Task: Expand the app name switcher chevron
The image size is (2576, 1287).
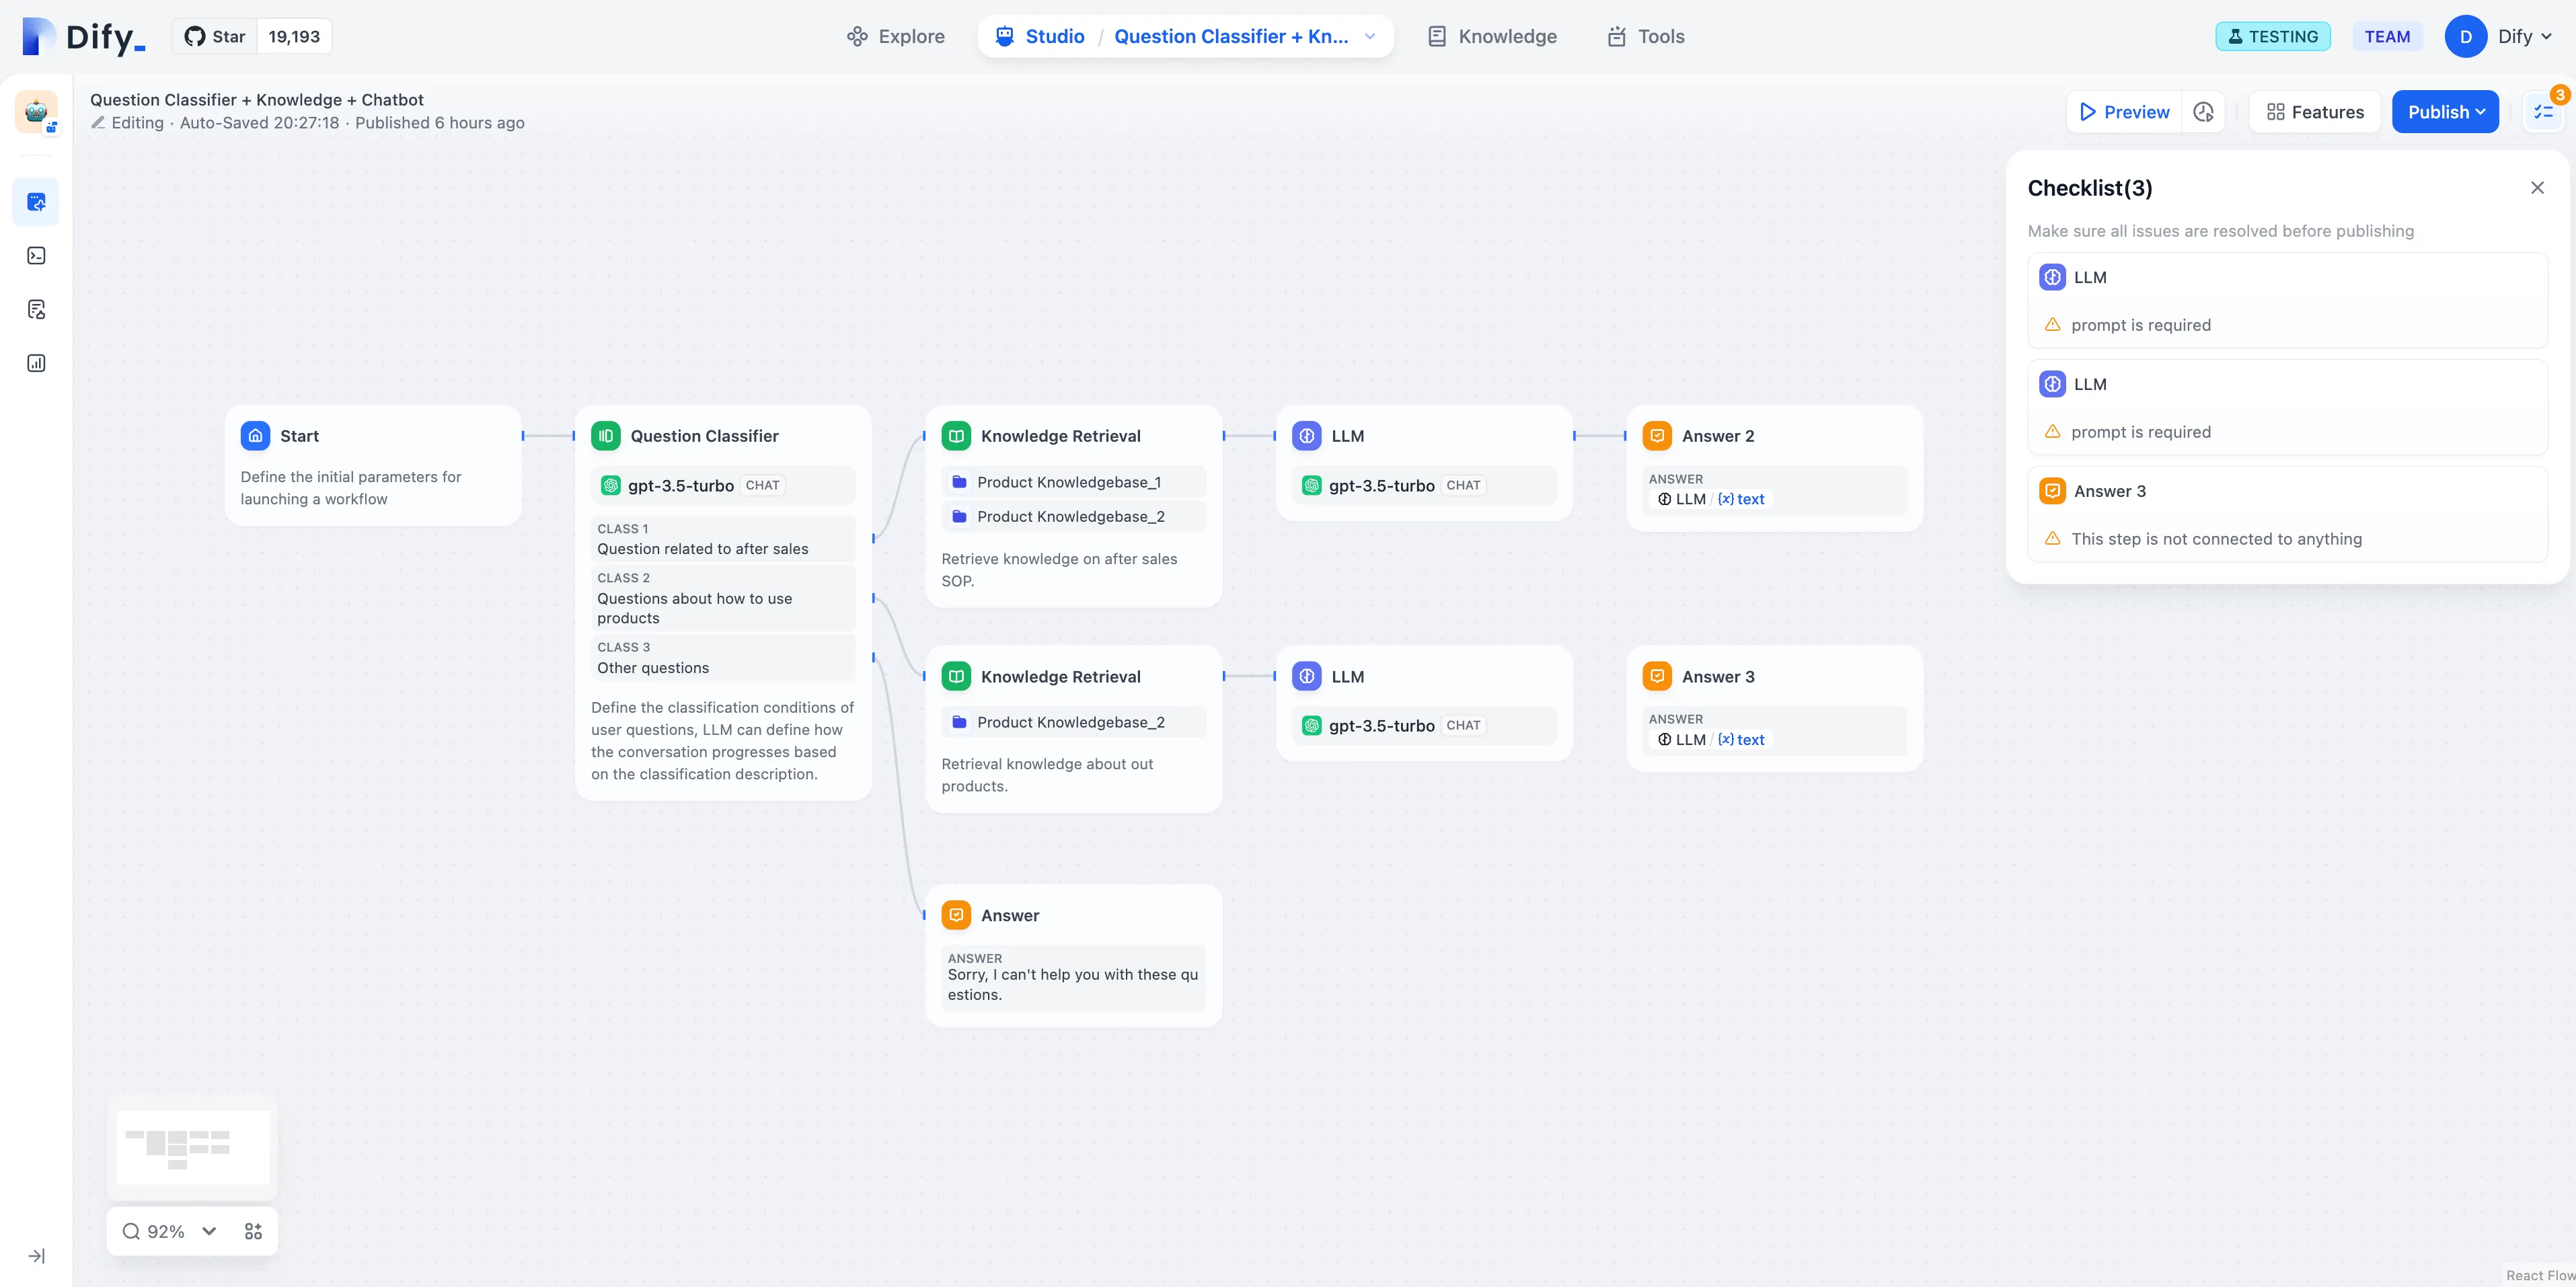Action: click(x=1370, y=36)
